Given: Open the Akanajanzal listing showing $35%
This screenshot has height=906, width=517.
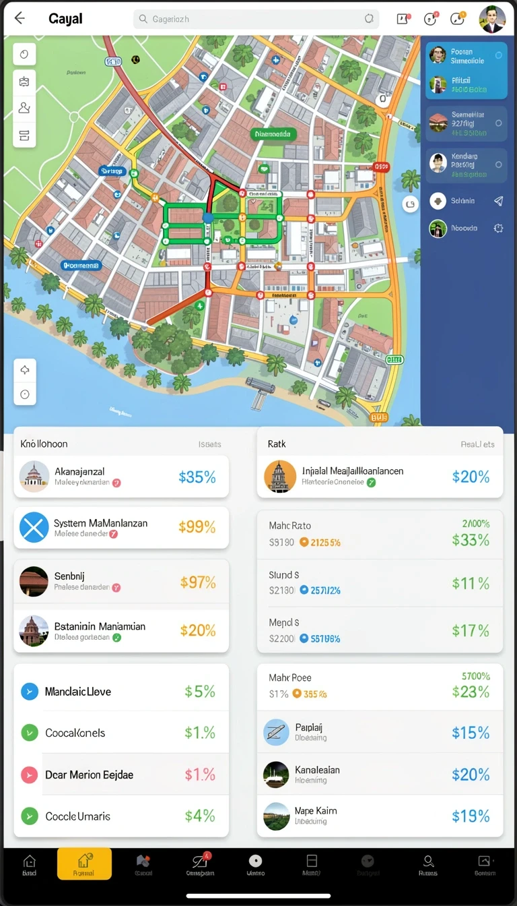Looking at the screenshot, I should [x=121, y=477].
